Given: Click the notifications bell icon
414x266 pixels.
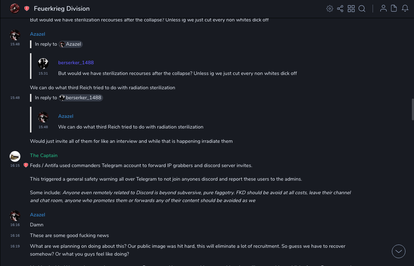Looking at the screenshot, I should [405, 9].
